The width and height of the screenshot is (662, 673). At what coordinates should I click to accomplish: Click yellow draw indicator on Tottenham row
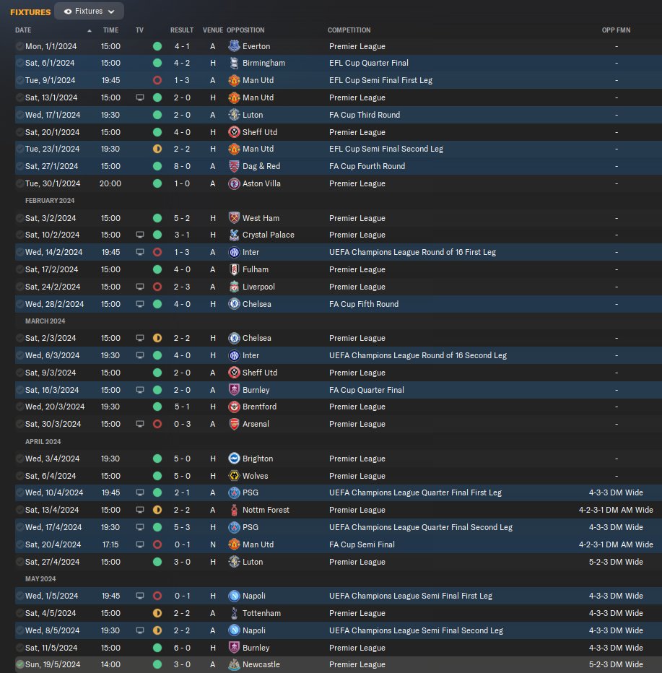point(157,613)
